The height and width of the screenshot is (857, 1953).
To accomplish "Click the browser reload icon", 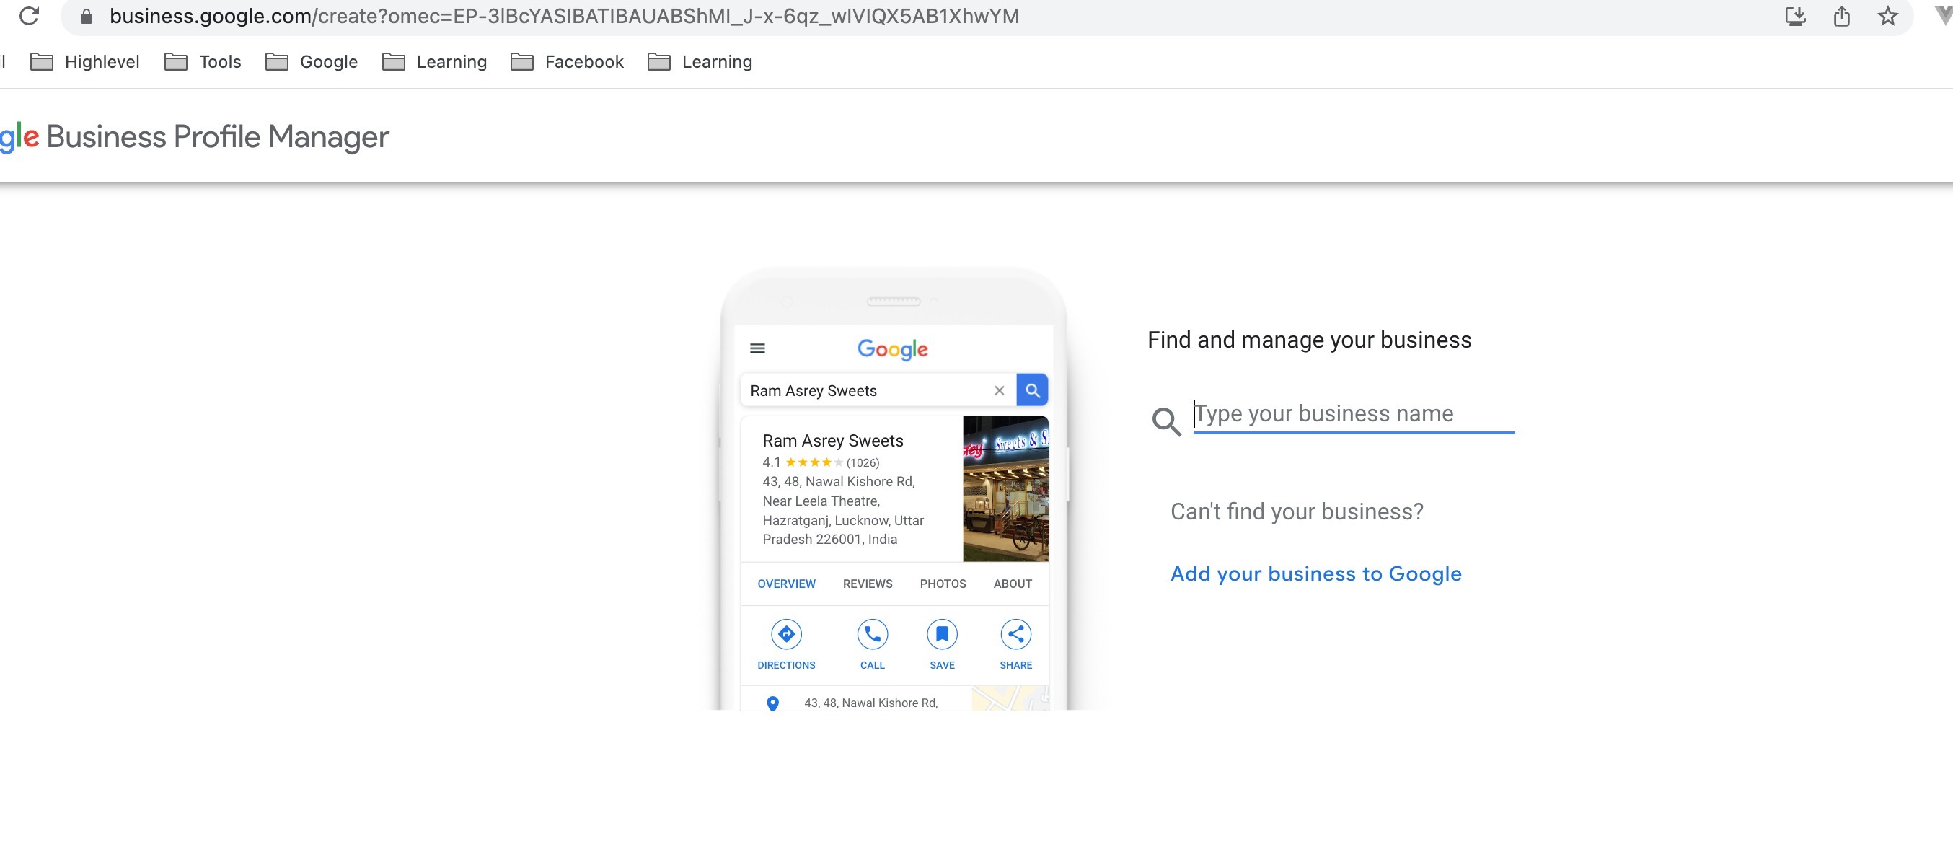I will (29, 16).
